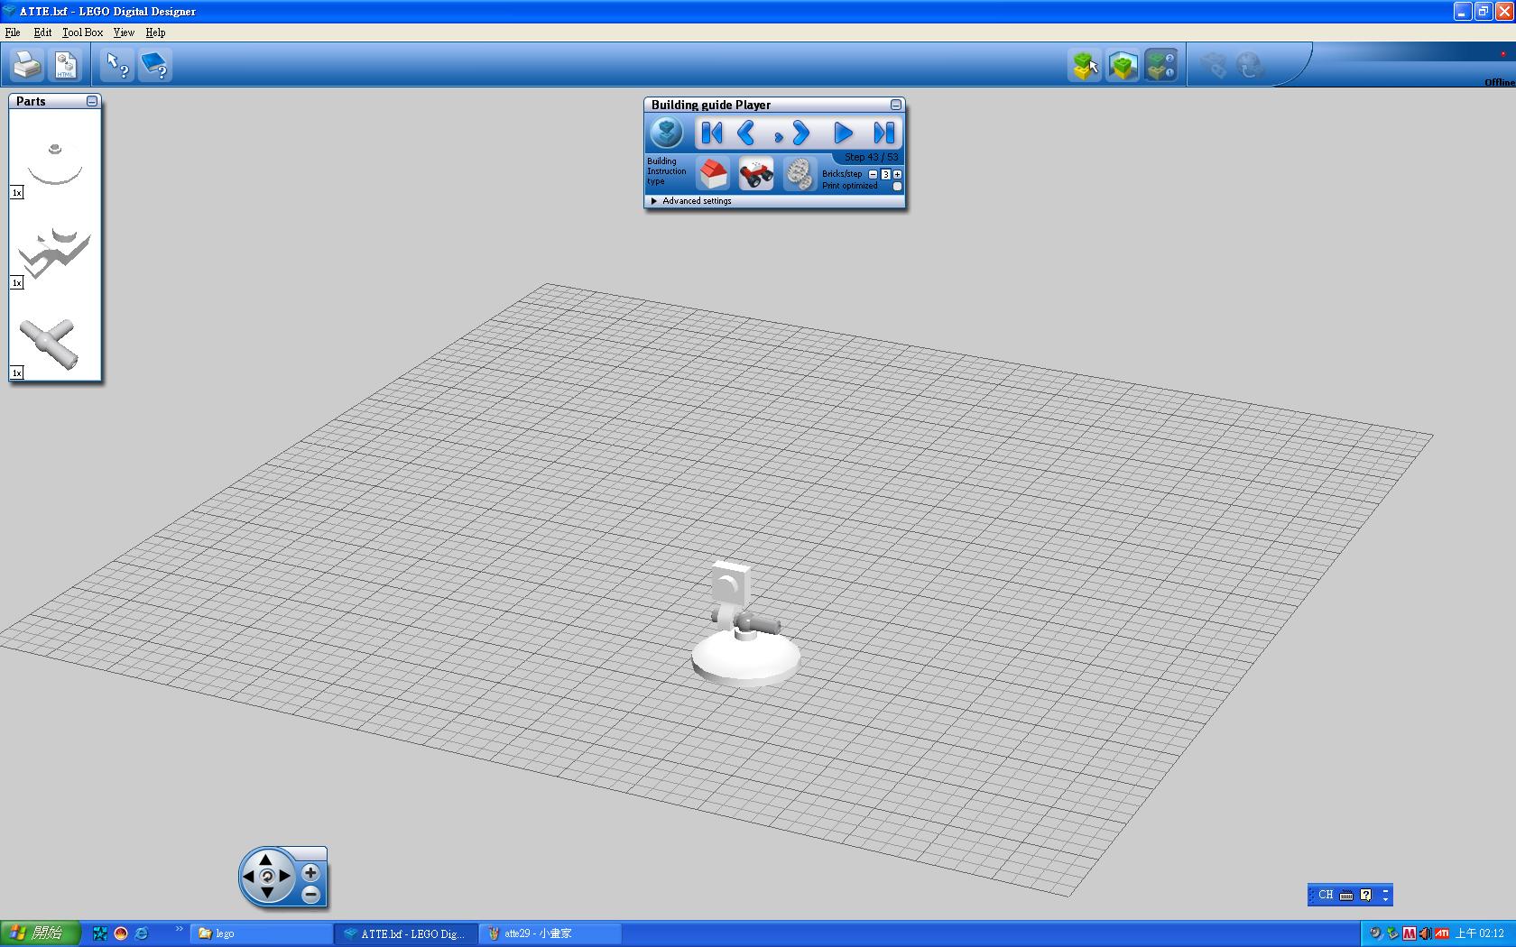The width and height of the screenshot is (1516, 947).
Task: Click the taskbar clock
Action: coord(1480,933)
